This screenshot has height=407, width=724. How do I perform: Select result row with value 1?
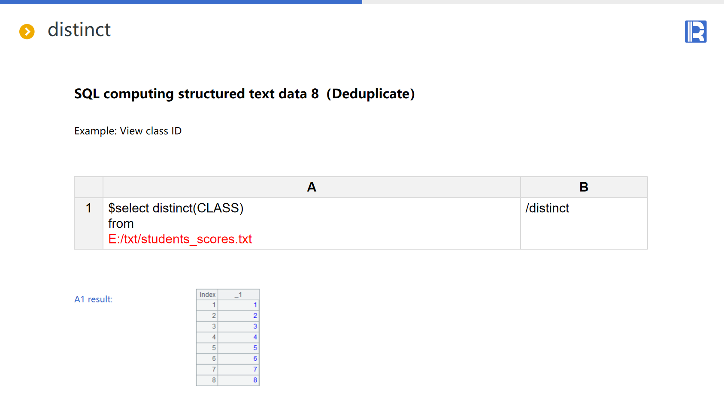click(239, 305)
